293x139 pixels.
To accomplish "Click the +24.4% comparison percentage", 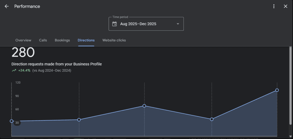I will tap(24, 71).
